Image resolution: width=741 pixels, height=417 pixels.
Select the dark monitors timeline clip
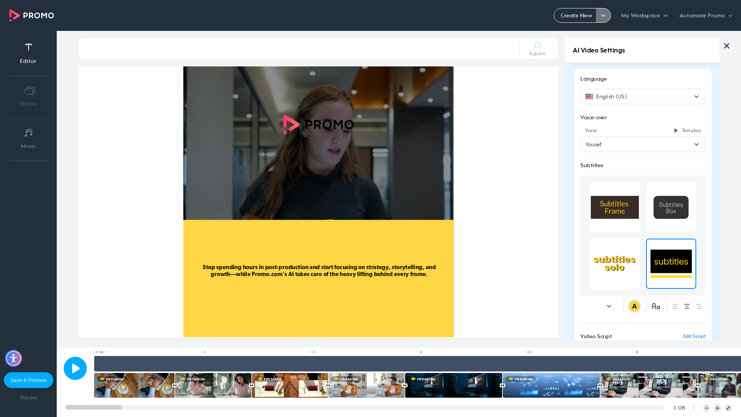(453, 385)
